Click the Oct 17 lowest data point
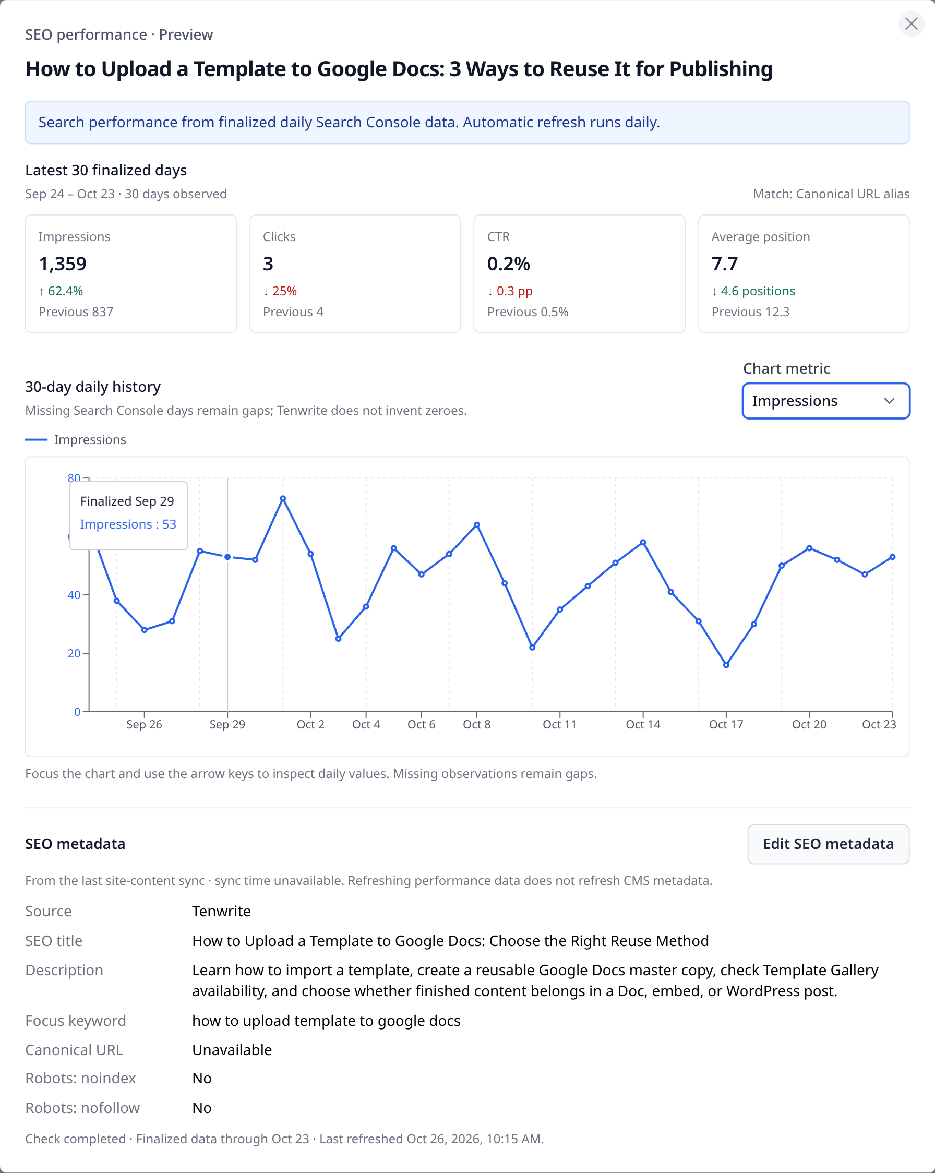 pos(726,665)
